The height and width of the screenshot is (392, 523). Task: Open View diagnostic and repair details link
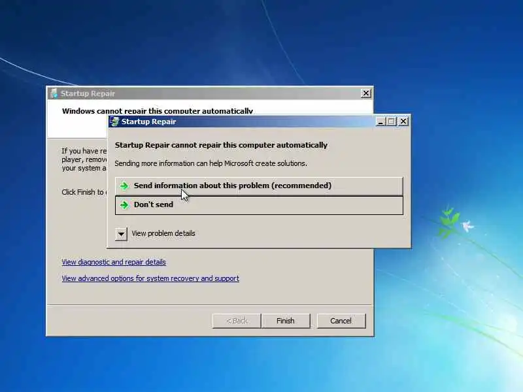[114, 262]
